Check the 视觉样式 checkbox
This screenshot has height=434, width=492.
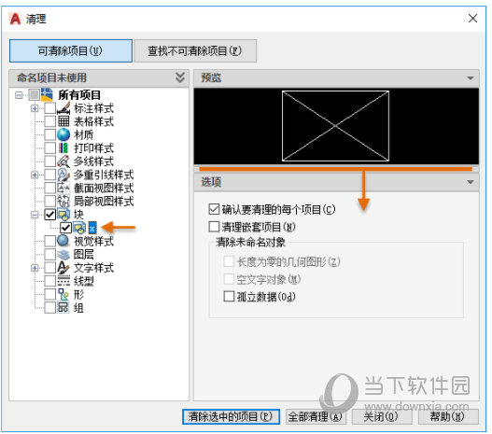coord(49,241)
